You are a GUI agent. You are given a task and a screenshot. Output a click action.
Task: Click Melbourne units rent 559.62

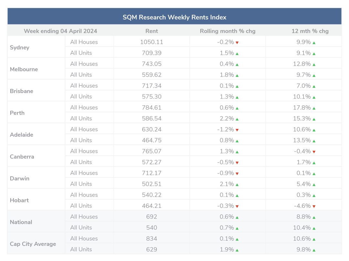[x=152, y=74]
